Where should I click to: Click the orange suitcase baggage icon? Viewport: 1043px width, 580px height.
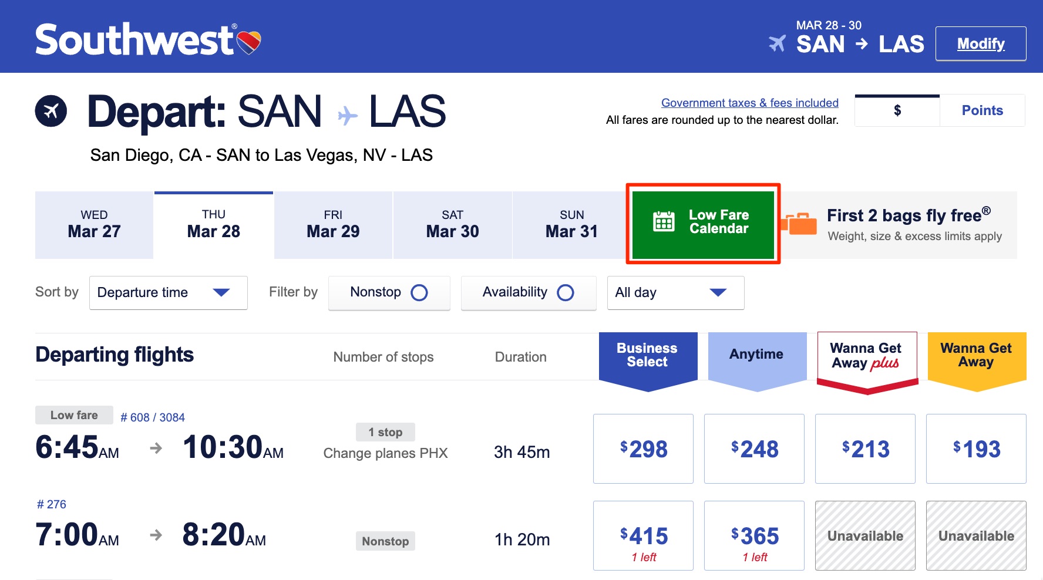[x=800, y=225]
